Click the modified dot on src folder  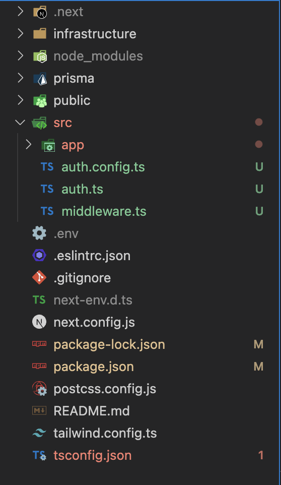point(259,122)
